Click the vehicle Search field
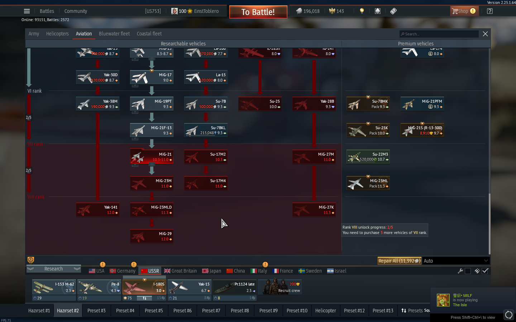 [x=439, y=34]
